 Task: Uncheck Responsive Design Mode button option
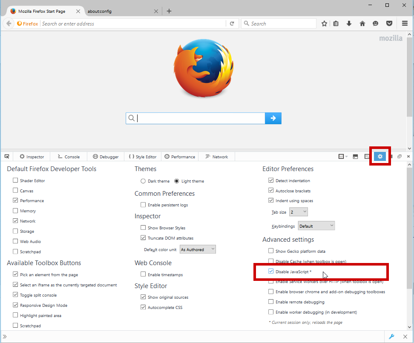click(15, 305)
